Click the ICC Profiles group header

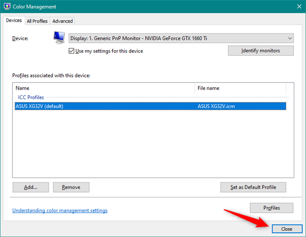(x=31, y=97)
